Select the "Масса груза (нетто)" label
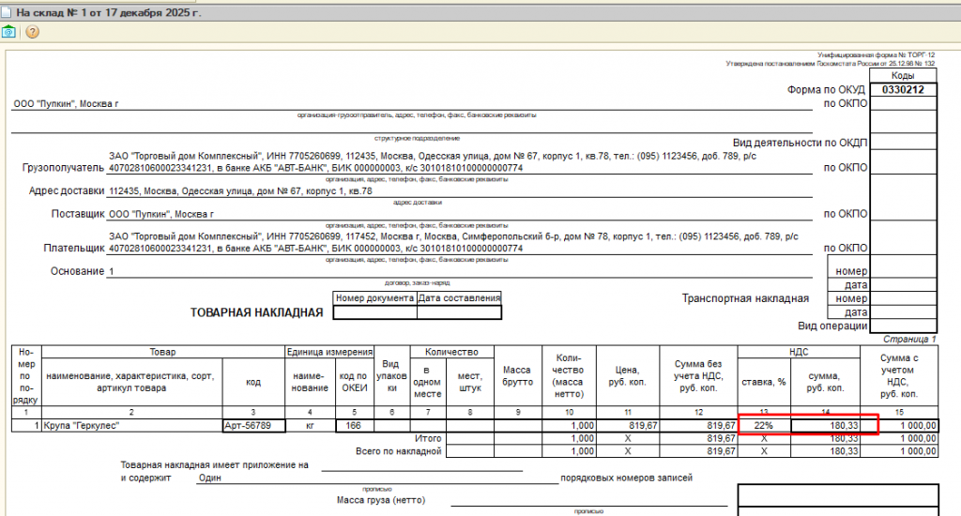Screen dimensions: 961x516 click(381, 500)
